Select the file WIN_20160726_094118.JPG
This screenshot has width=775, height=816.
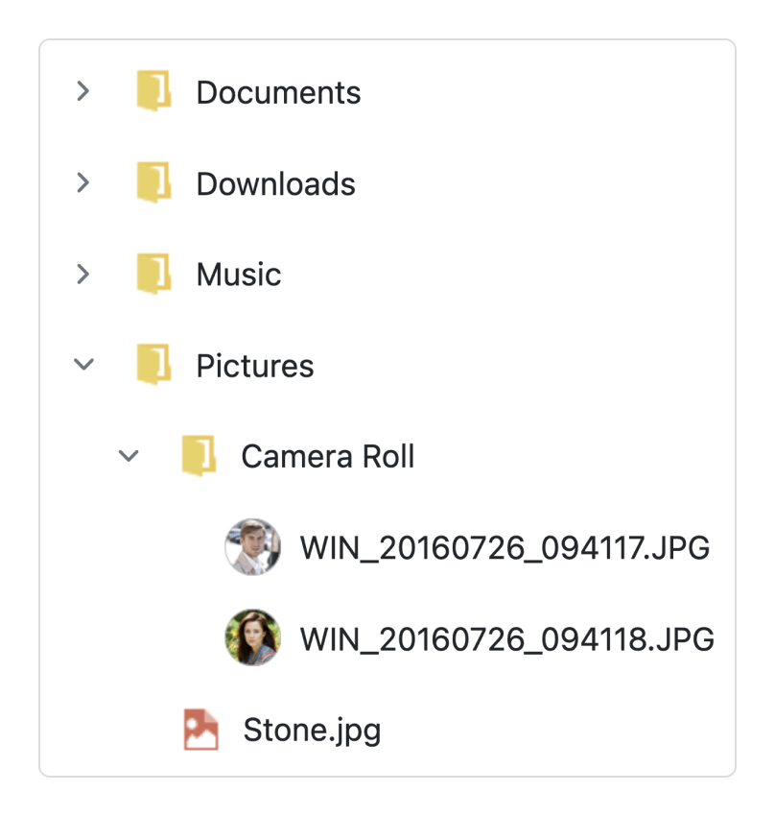[506, 637]
